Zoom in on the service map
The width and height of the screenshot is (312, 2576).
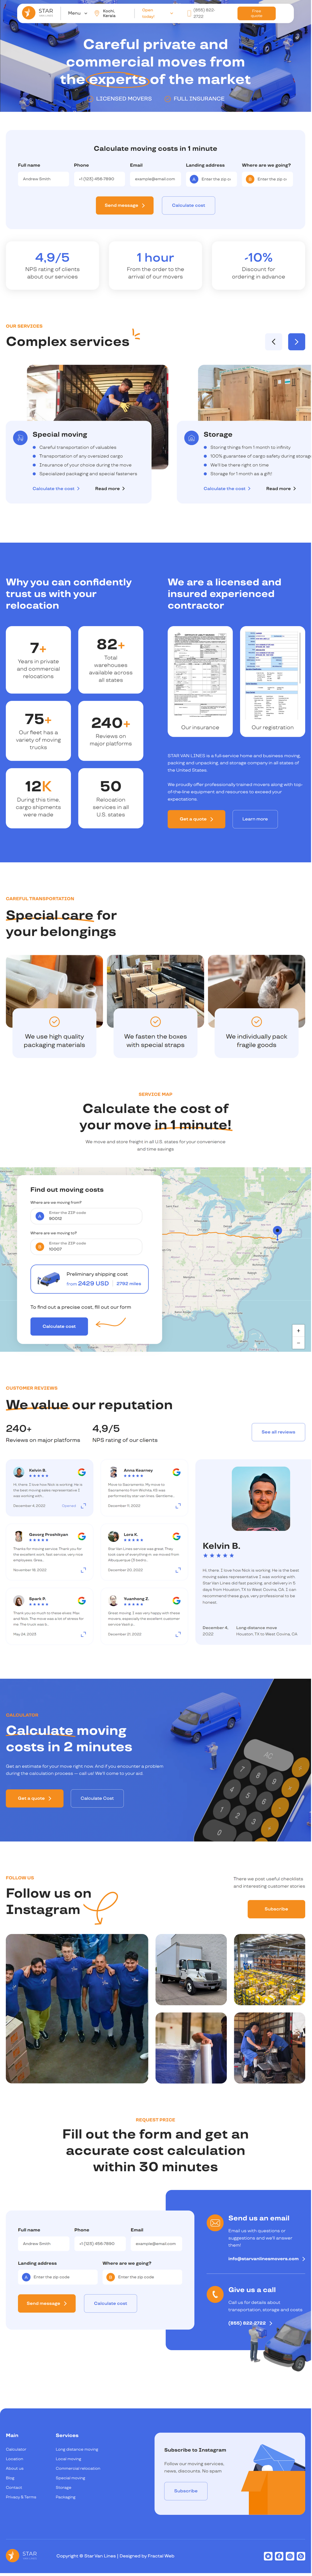pyautogui.click(x=297, y=1330)
